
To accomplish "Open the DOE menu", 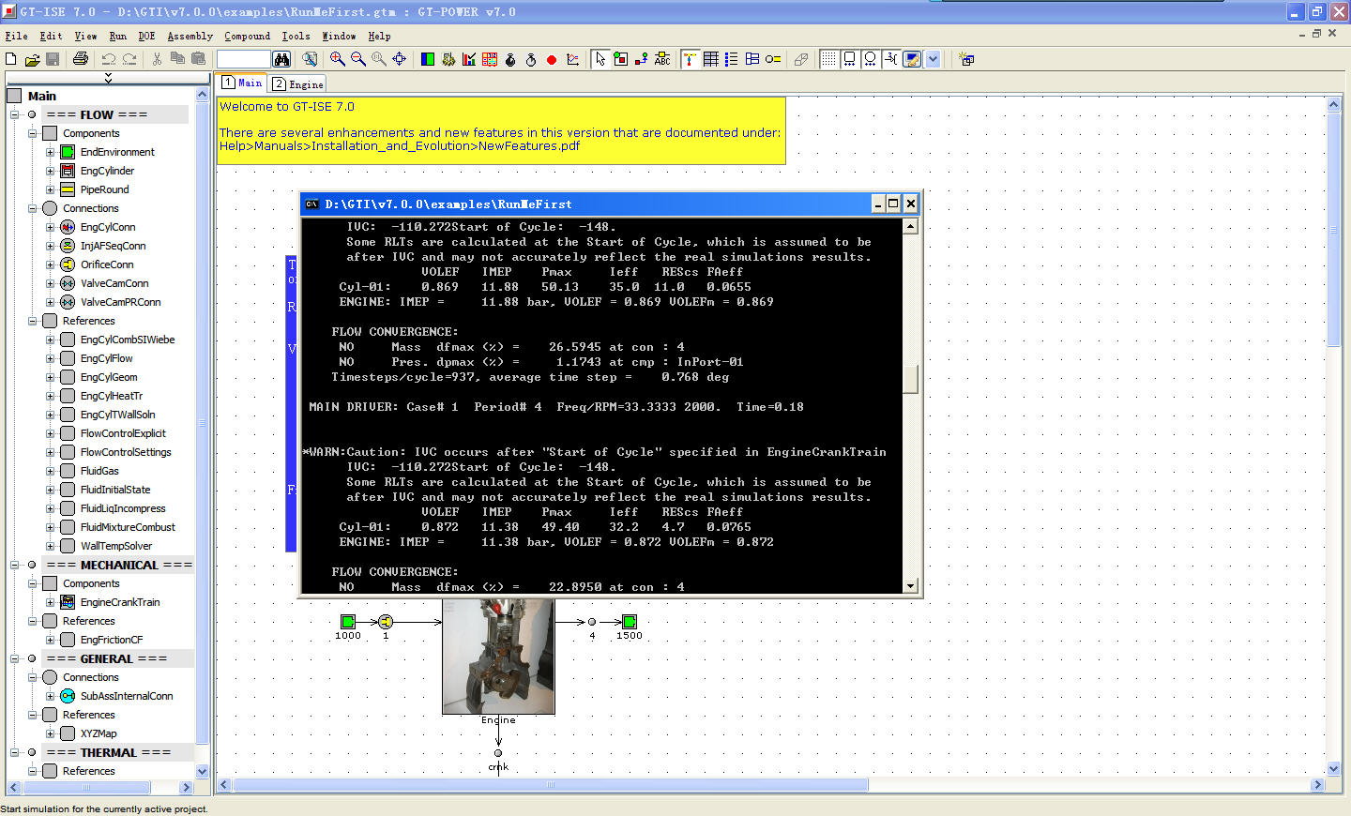I will [x=146, y=36].
